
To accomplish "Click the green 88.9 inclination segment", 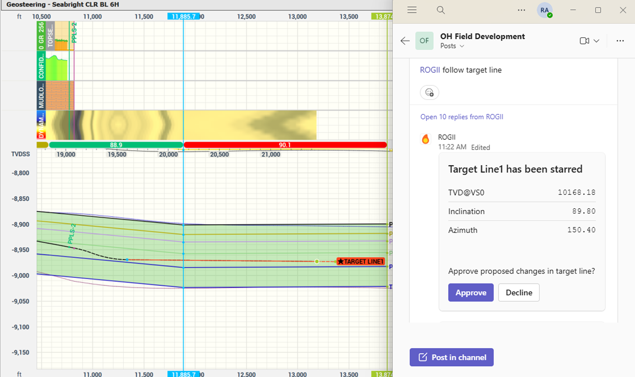I will pos(116,145).
